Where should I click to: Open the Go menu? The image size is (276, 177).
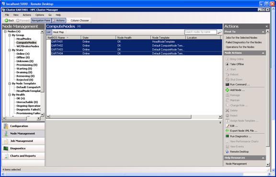pos(50,15)
